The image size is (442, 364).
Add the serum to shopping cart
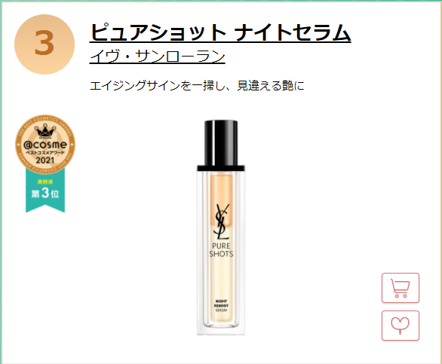coord(401,288)
